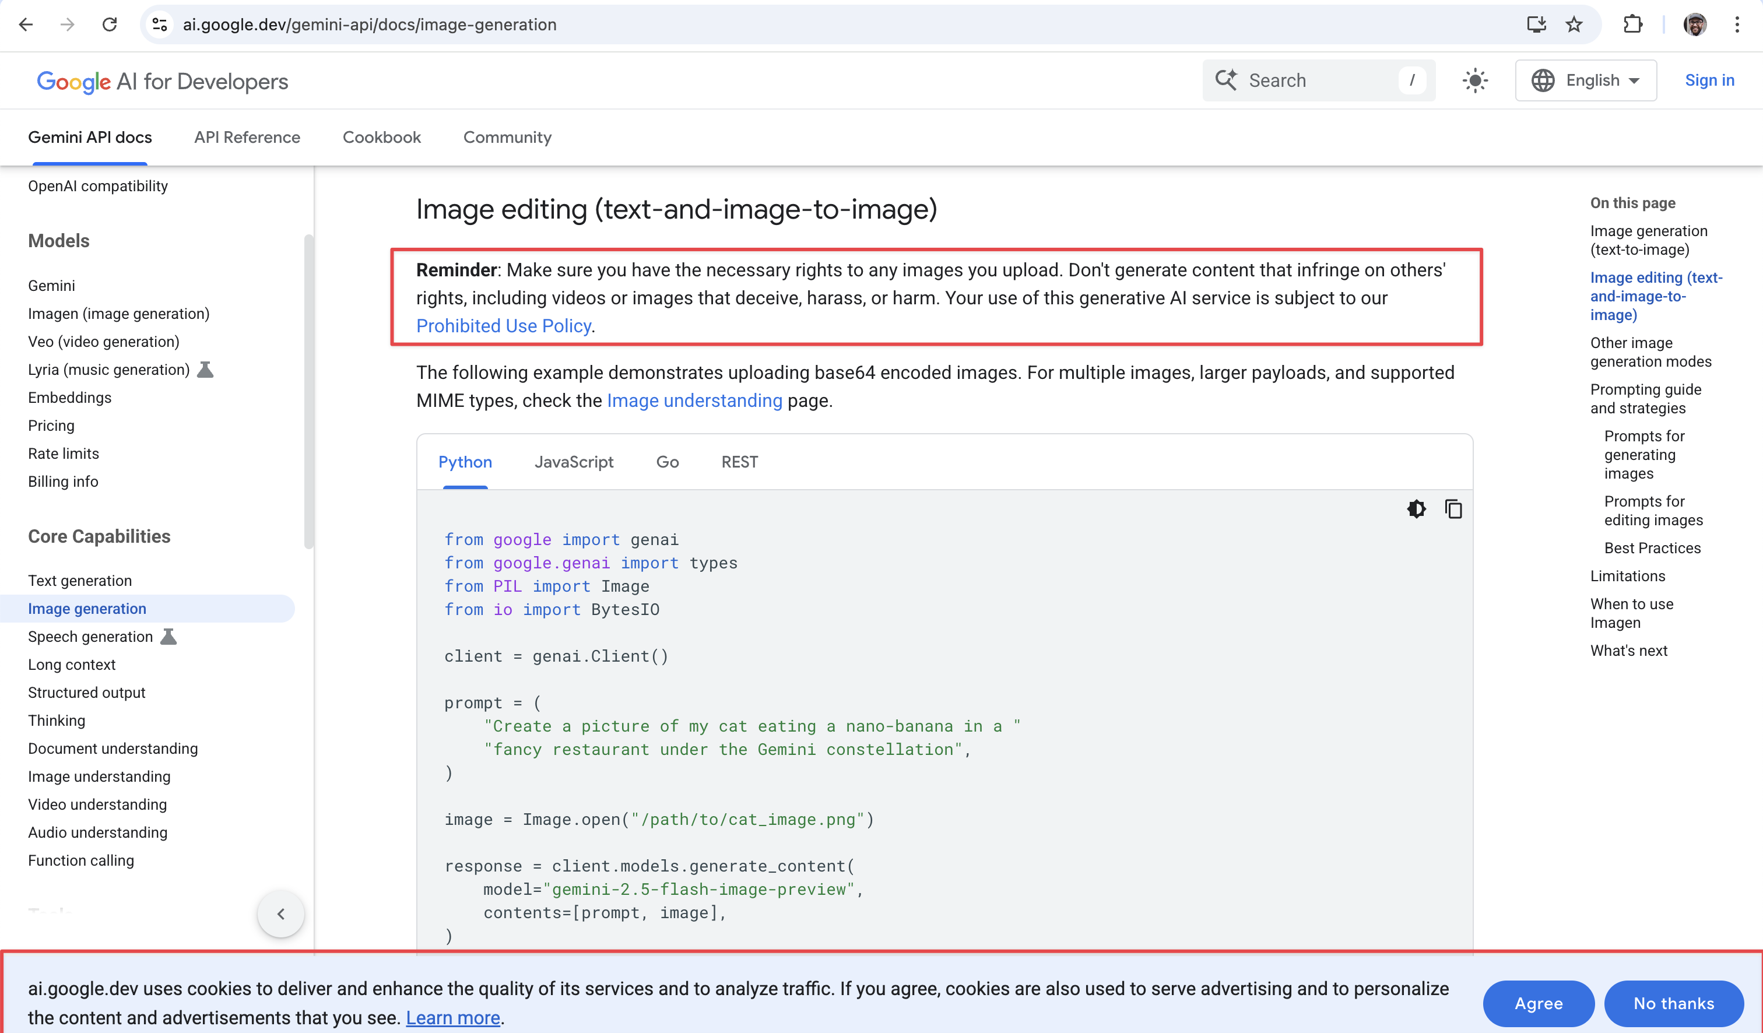This screenshot has height=1033, width=1763.
Task: Open the Prohibited Use Policy link
Action: [504, 326]
